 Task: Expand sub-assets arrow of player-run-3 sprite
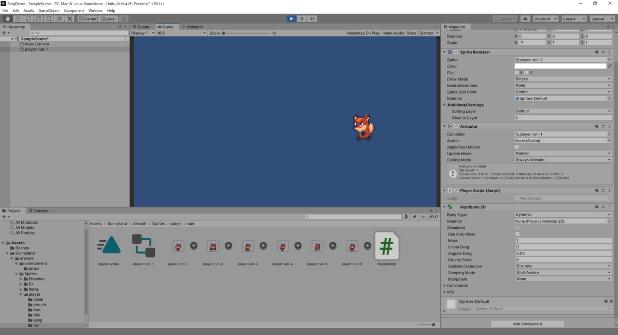click(263, 246)
